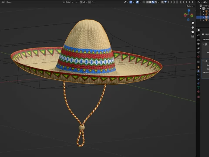Open the Object properties tab
The image size is (209, 157).
point(199,67)
